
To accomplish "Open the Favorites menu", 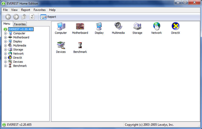I will (x=39, y=10).
